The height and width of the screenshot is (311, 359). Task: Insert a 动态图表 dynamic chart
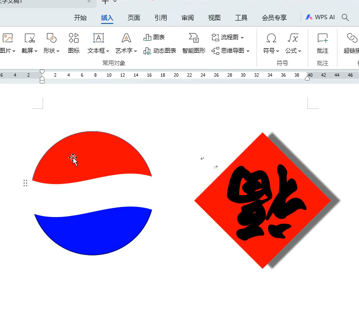[159, 51]
